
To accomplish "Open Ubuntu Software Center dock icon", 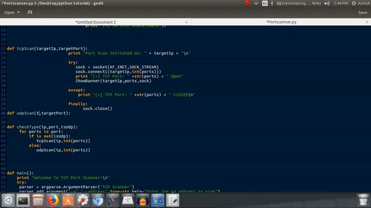I will coord(68,200).
